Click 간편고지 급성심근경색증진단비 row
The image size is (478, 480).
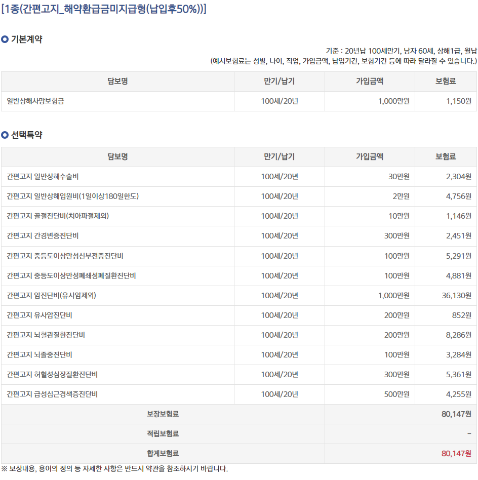(239, 394)
